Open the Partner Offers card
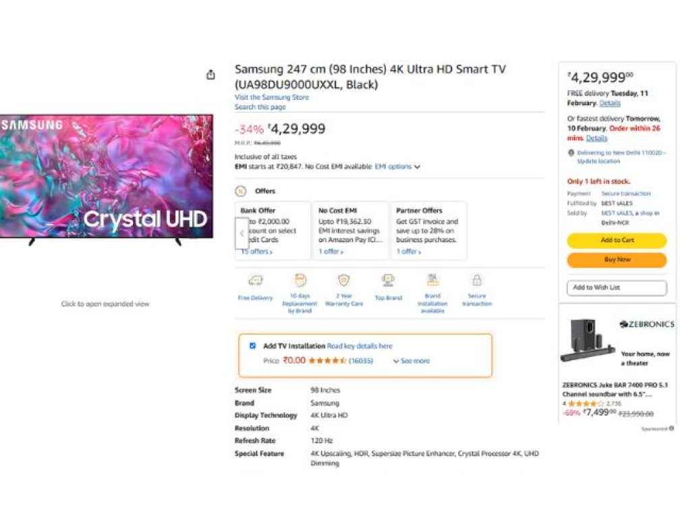Viewport: 691px width, 510px height. pos(428,230)
